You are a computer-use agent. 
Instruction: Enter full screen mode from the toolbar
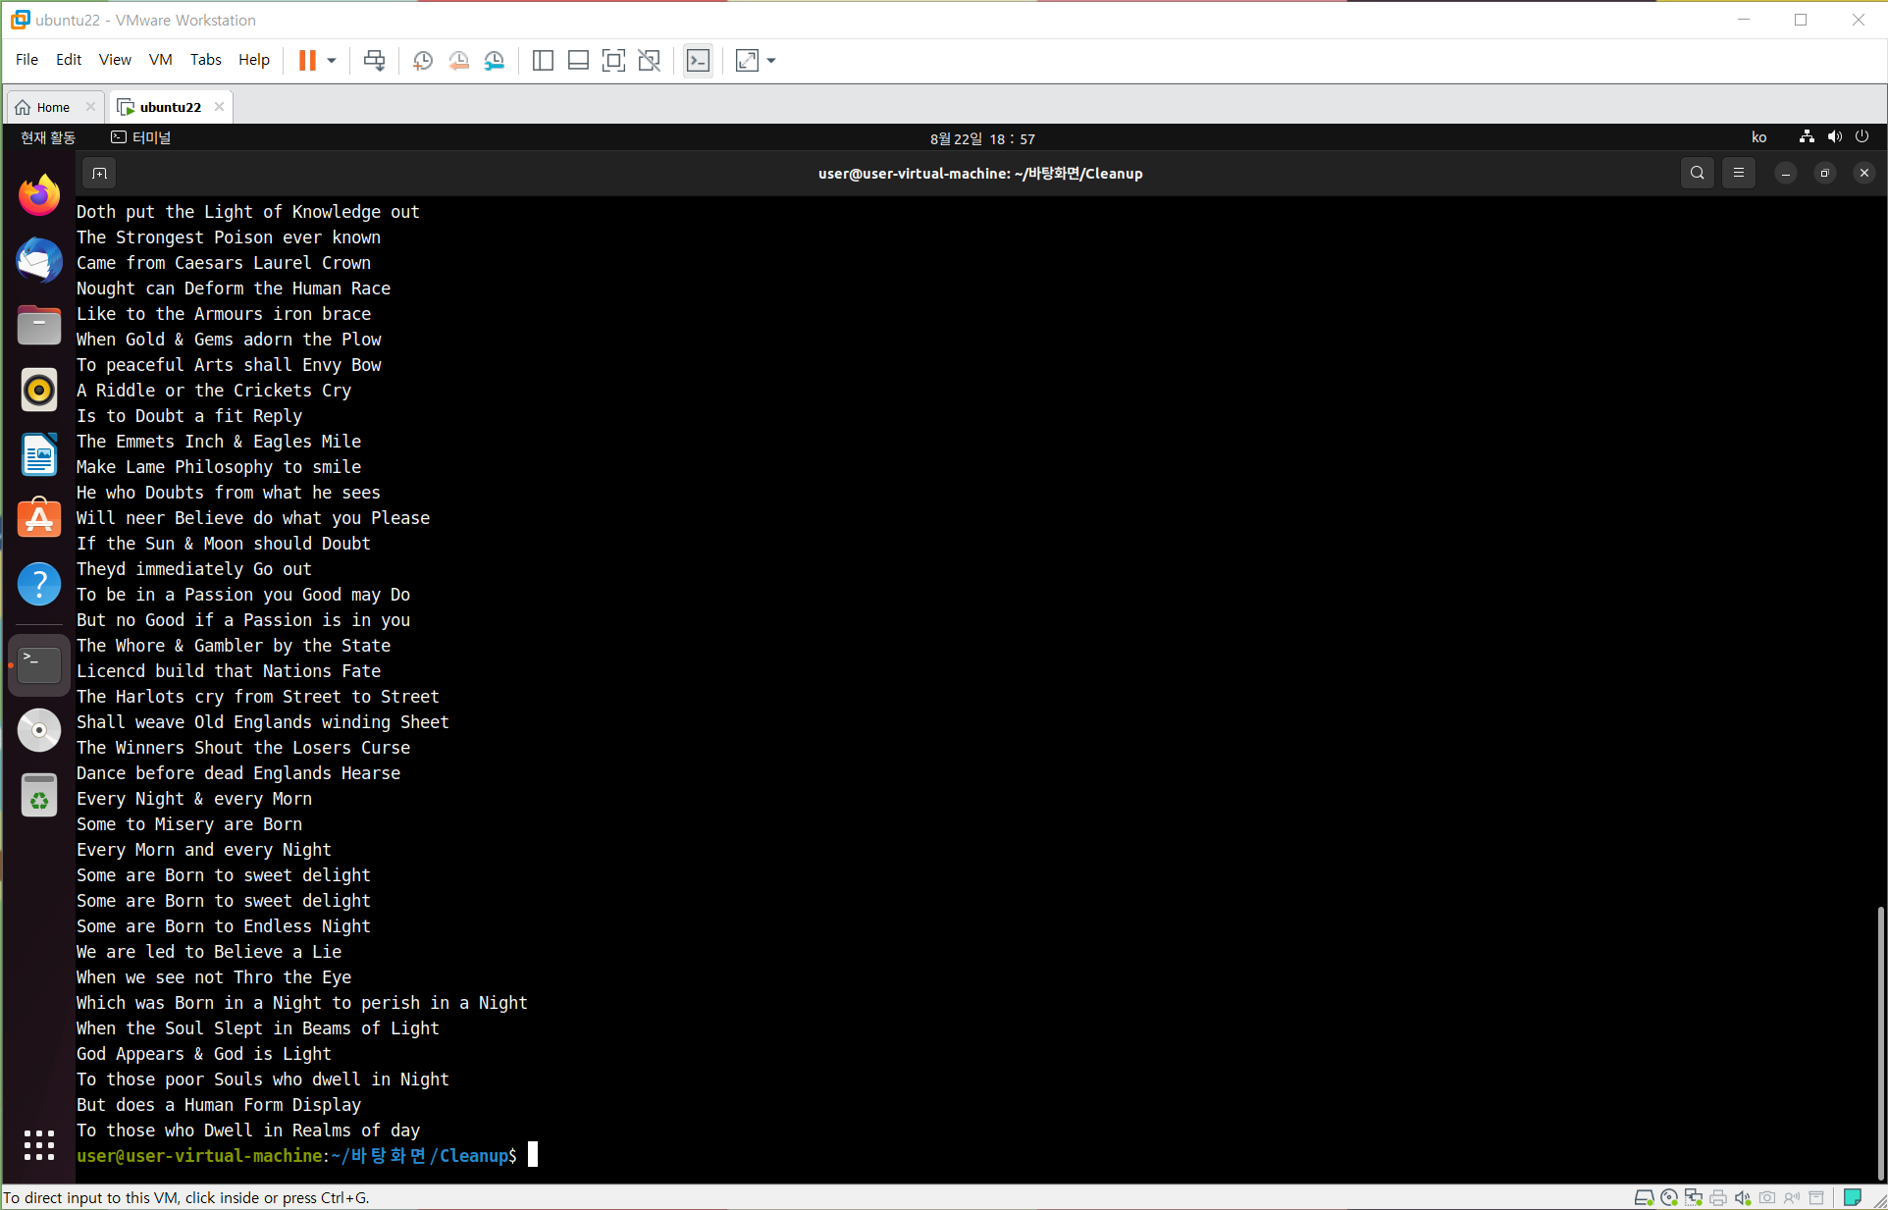613,61
